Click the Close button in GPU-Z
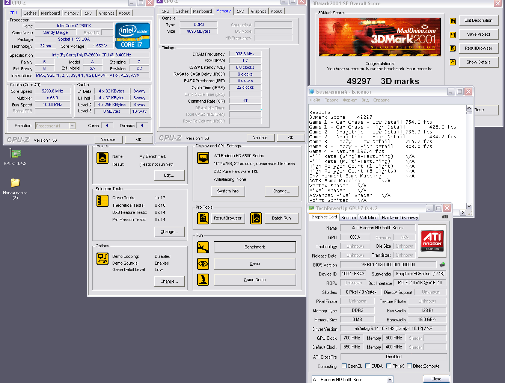505x383 pixels. click(436, 379)
